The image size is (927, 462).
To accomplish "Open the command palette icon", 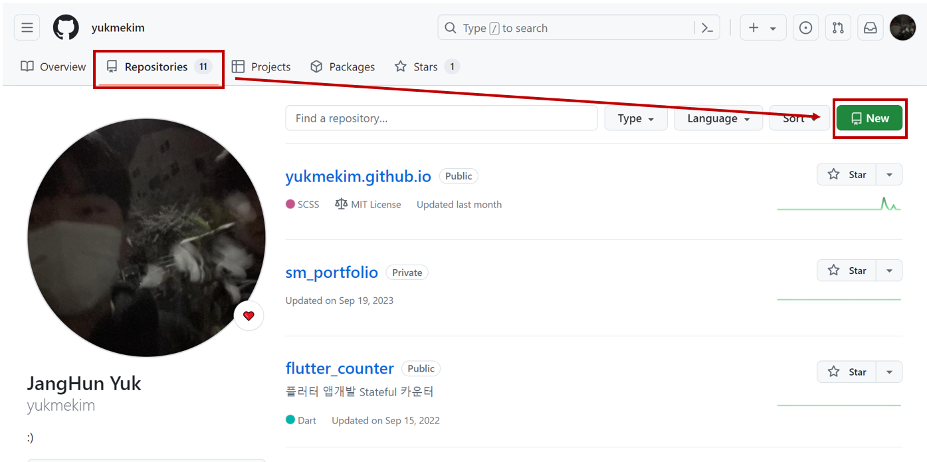I will point(707,28).
